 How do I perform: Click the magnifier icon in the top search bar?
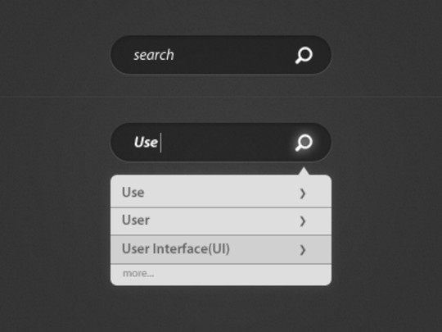point(304,56)
